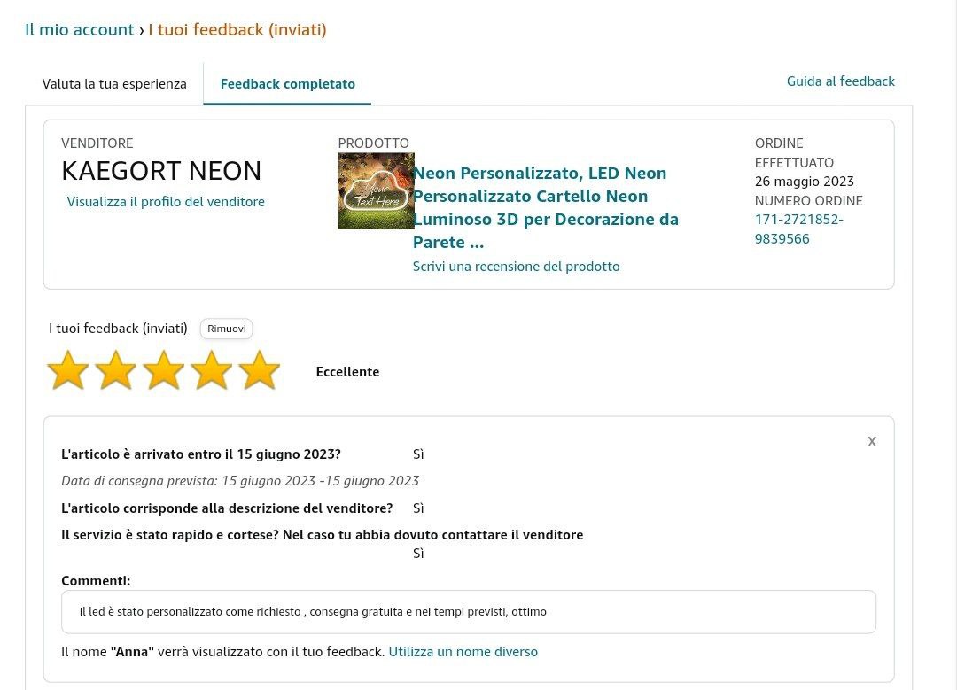Click the third rating star
The image size is (957, 690).
[163, 370]
